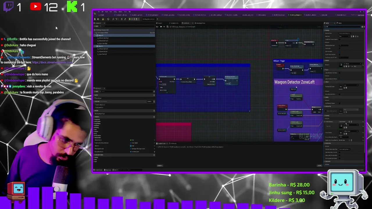Image resolution: width=372 pixels, height=209 pixels.
Task: Open Details panel settings gear icon
Action: 364,27
